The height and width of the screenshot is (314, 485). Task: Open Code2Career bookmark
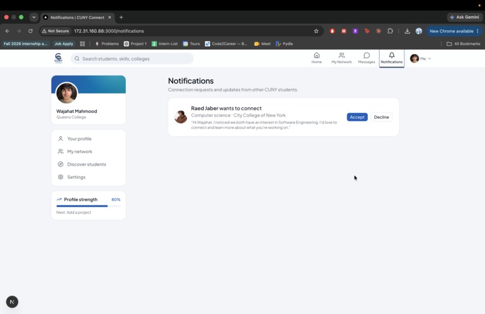point(226,44)
